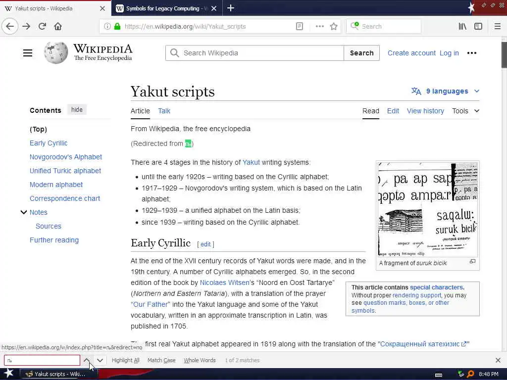Open the View history tab
Image resolution: width=507 pixels, height=380 pixels.
coord(425,111)
